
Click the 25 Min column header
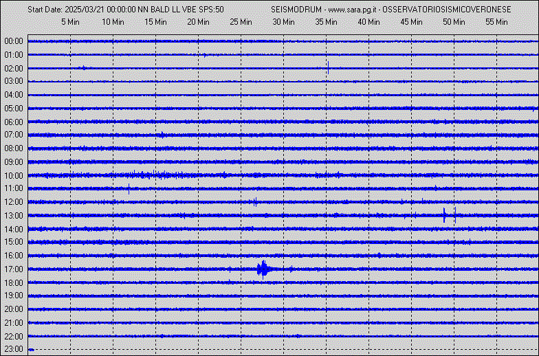[241, 22]
